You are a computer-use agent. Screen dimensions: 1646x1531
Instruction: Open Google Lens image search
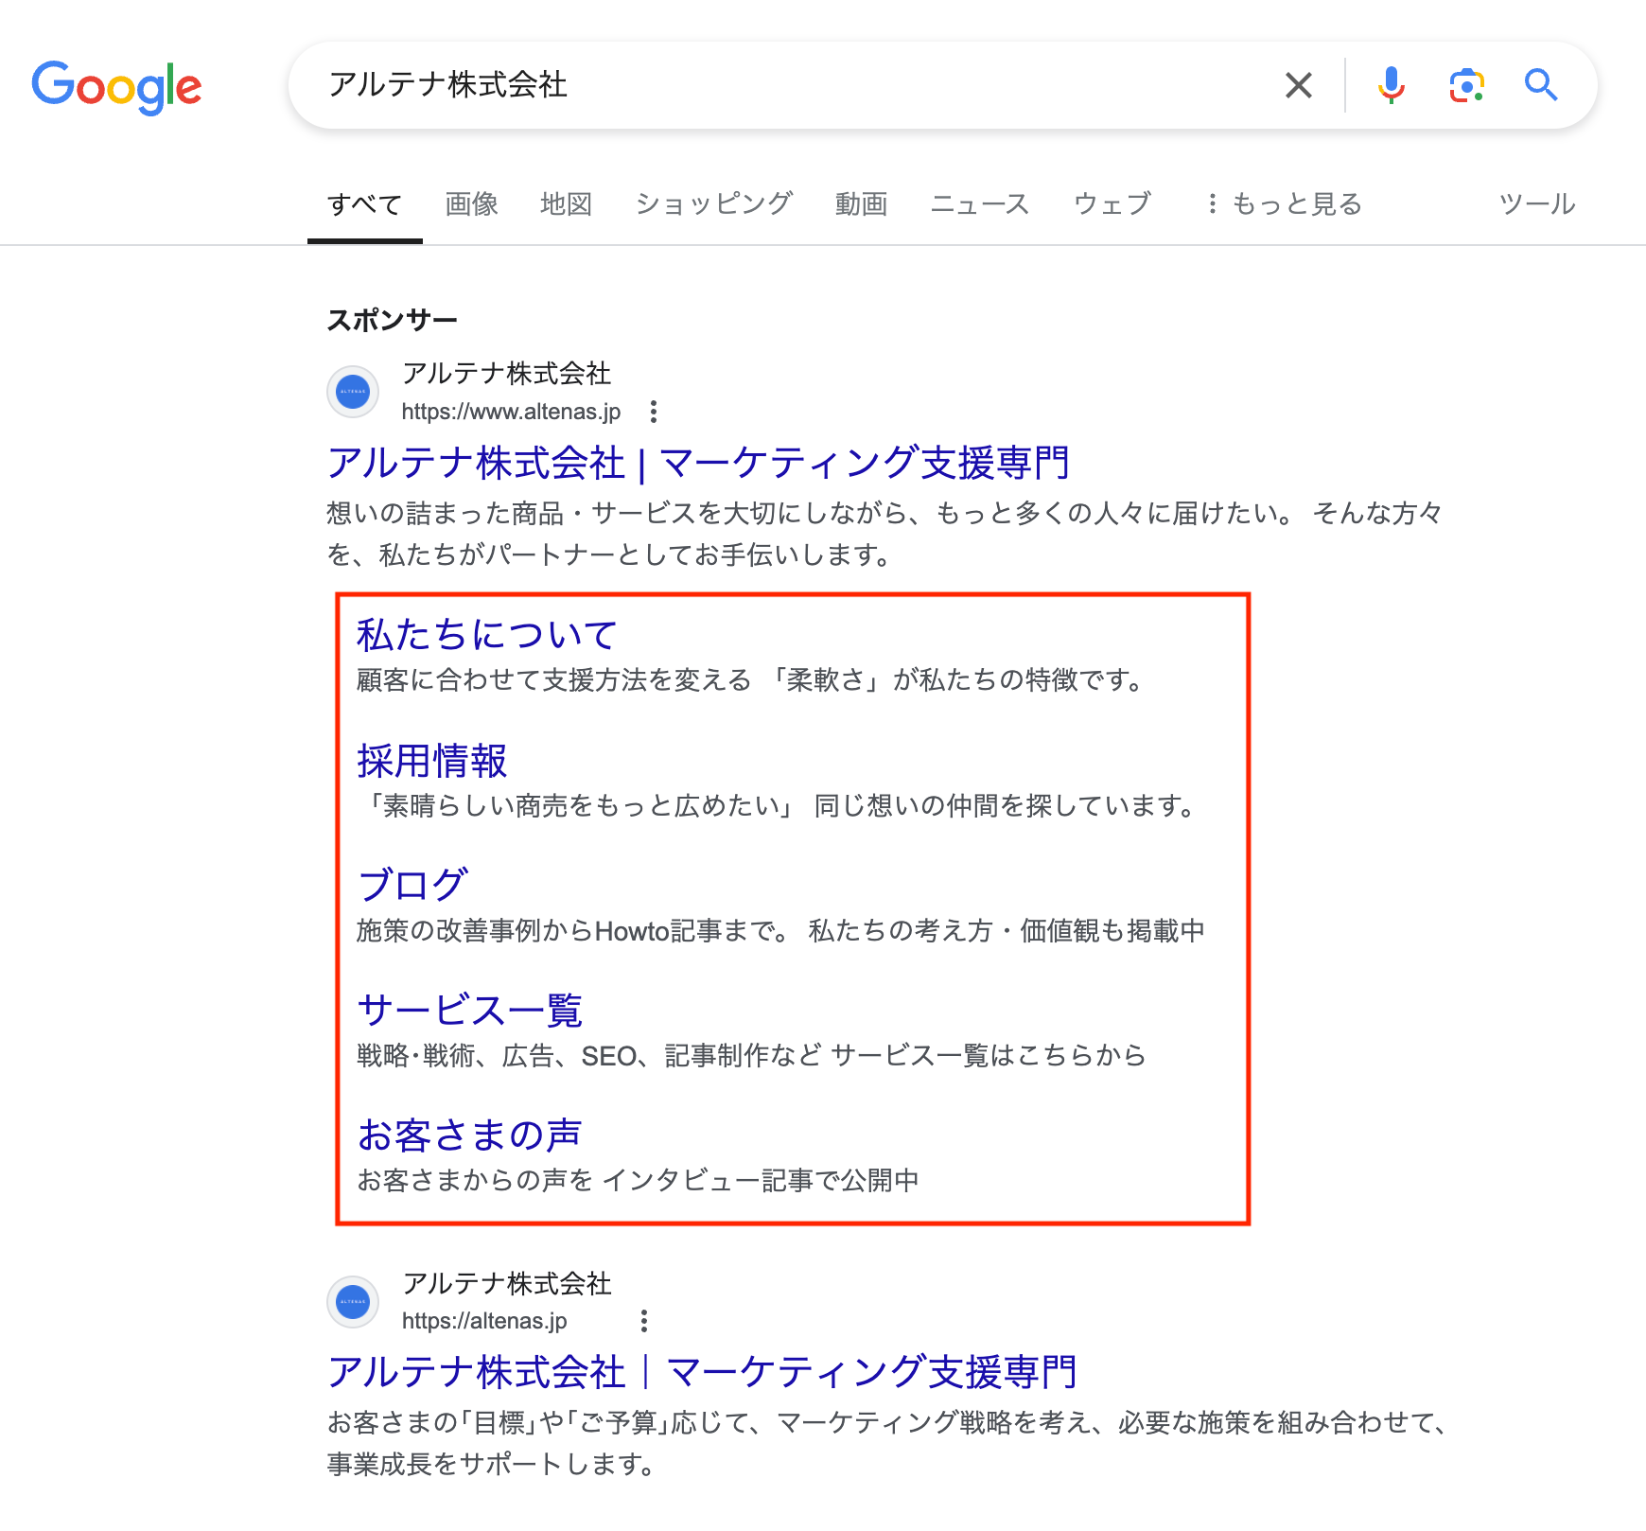[1466, 85]
